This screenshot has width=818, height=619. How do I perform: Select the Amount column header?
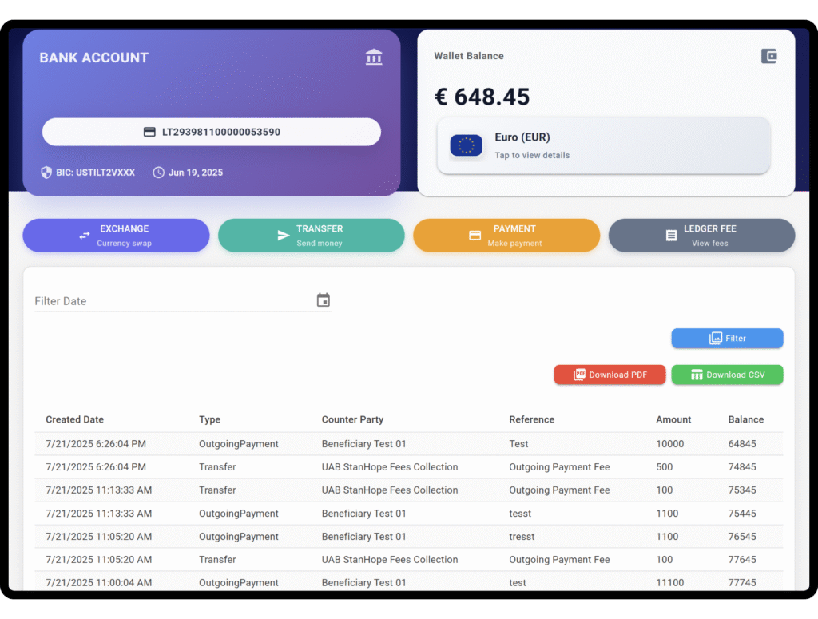[673, 419]
